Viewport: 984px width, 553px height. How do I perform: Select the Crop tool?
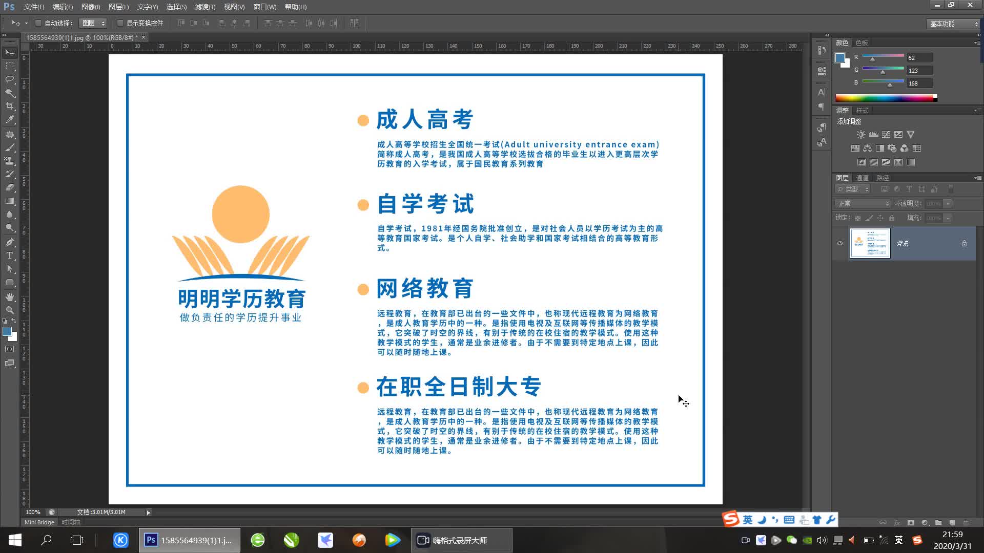pos(10,106)
